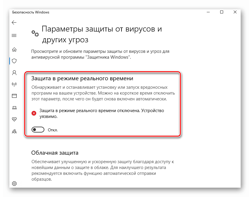
Task: Minimize the Windows Security window
Action: 208,12
